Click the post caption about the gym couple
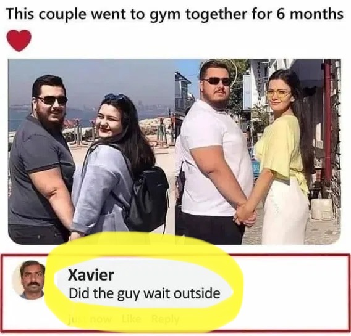Viewport: 351px width, 336px height. pos(175,14)
